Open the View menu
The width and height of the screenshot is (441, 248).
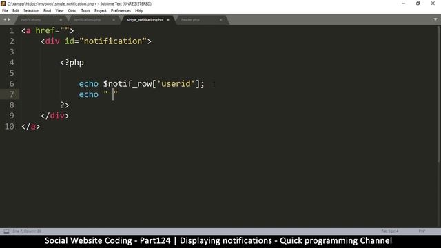pyautogui.click(x=59, y=11)
